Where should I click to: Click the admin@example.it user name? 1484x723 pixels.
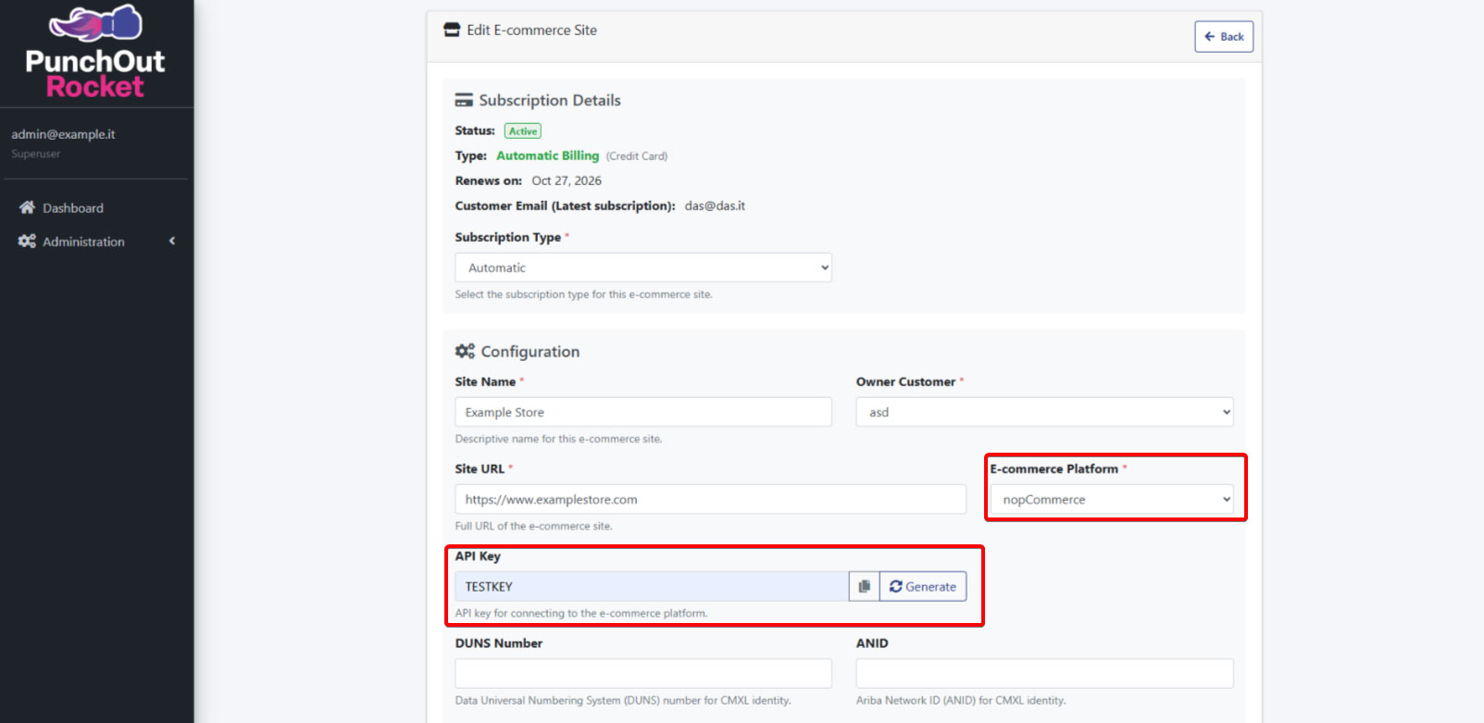(x=63, y=134)
